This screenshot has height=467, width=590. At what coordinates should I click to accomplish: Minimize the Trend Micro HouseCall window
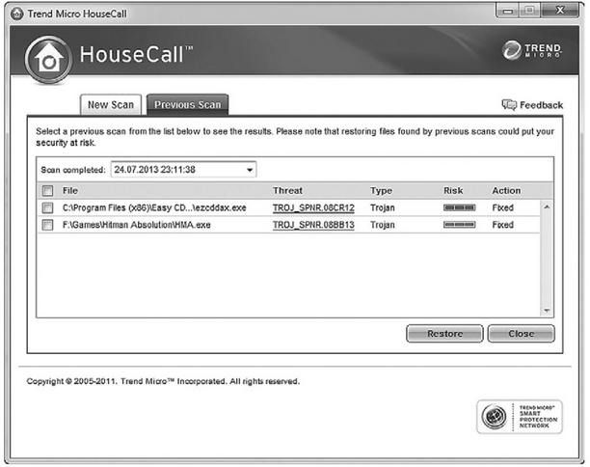pyautogui.click(x=508, y=11)
